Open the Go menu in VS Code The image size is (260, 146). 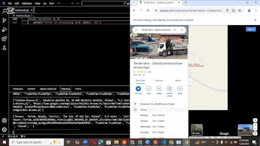point(45,3)
